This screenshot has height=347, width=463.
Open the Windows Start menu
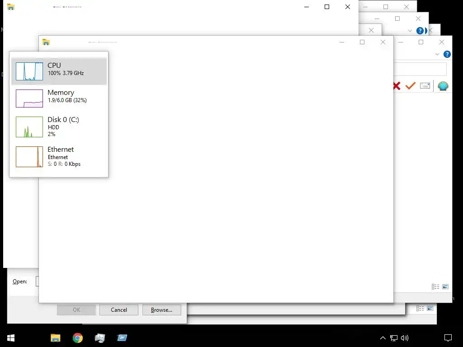(x=11, y=338)
